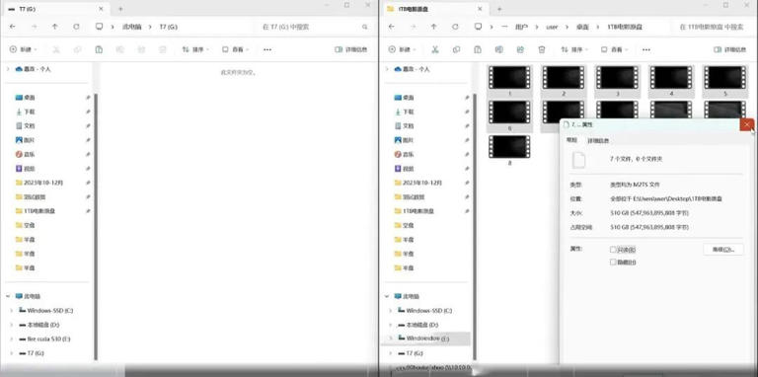
Task: Click user breadcrumb in 1TB电影原盘 address bar
Action: [x=552, y=27]
